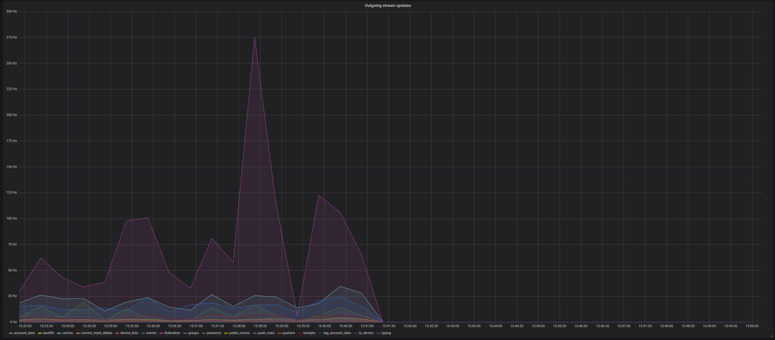Change color of events blue swatch

[143, 333]
